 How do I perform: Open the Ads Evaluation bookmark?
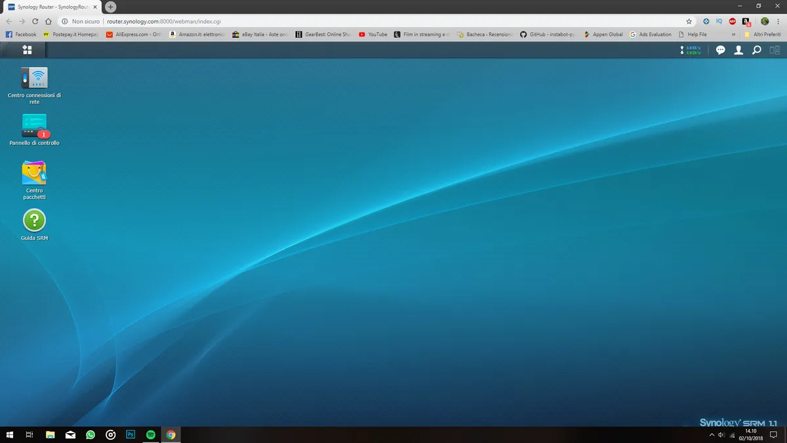point(651,34)
